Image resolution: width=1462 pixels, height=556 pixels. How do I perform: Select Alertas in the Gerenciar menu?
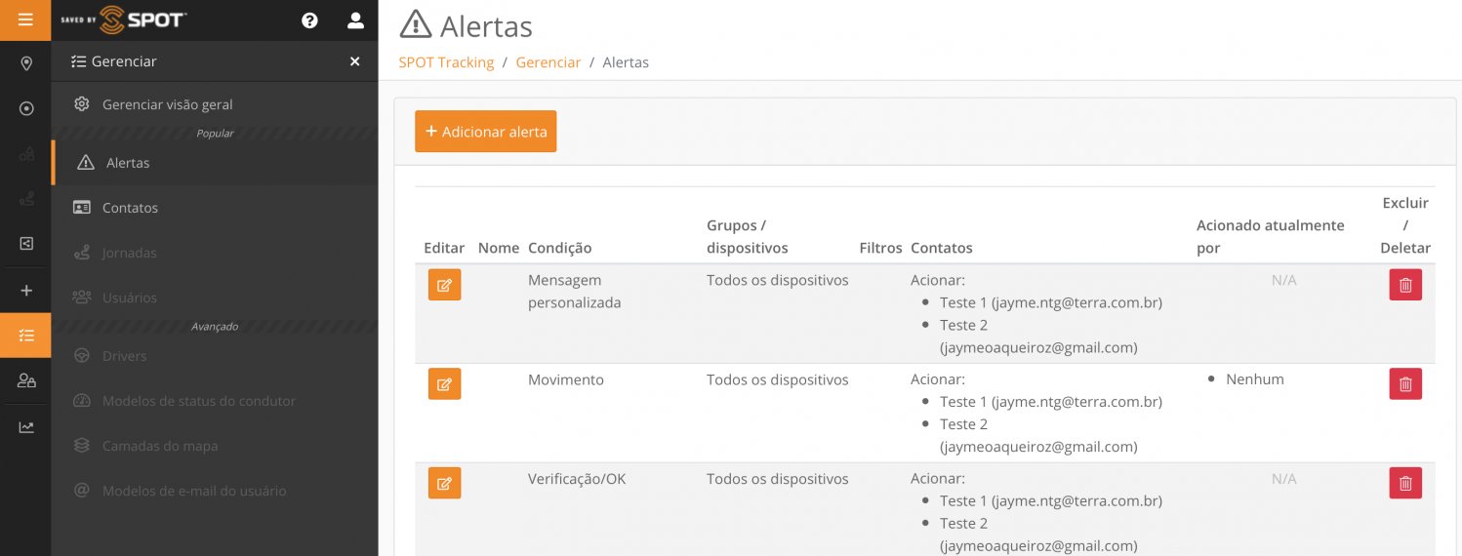click(128, 163)
